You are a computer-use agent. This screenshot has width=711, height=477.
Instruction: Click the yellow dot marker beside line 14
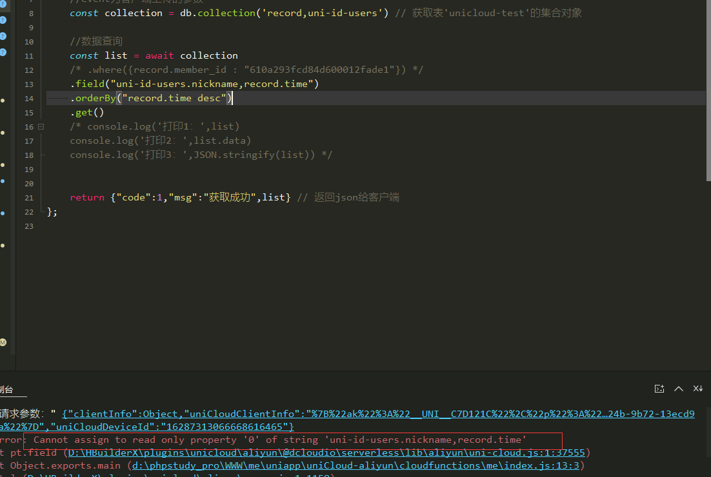point(3,101)
